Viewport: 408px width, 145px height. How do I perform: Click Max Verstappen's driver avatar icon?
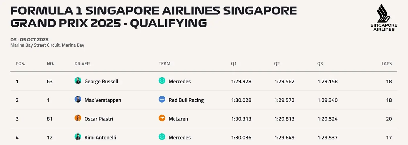[78, 100]
